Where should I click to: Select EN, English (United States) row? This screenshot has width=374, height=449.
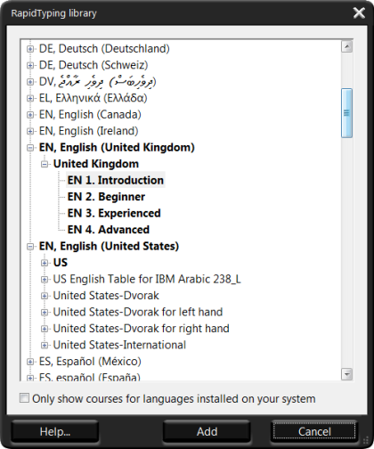109,246
